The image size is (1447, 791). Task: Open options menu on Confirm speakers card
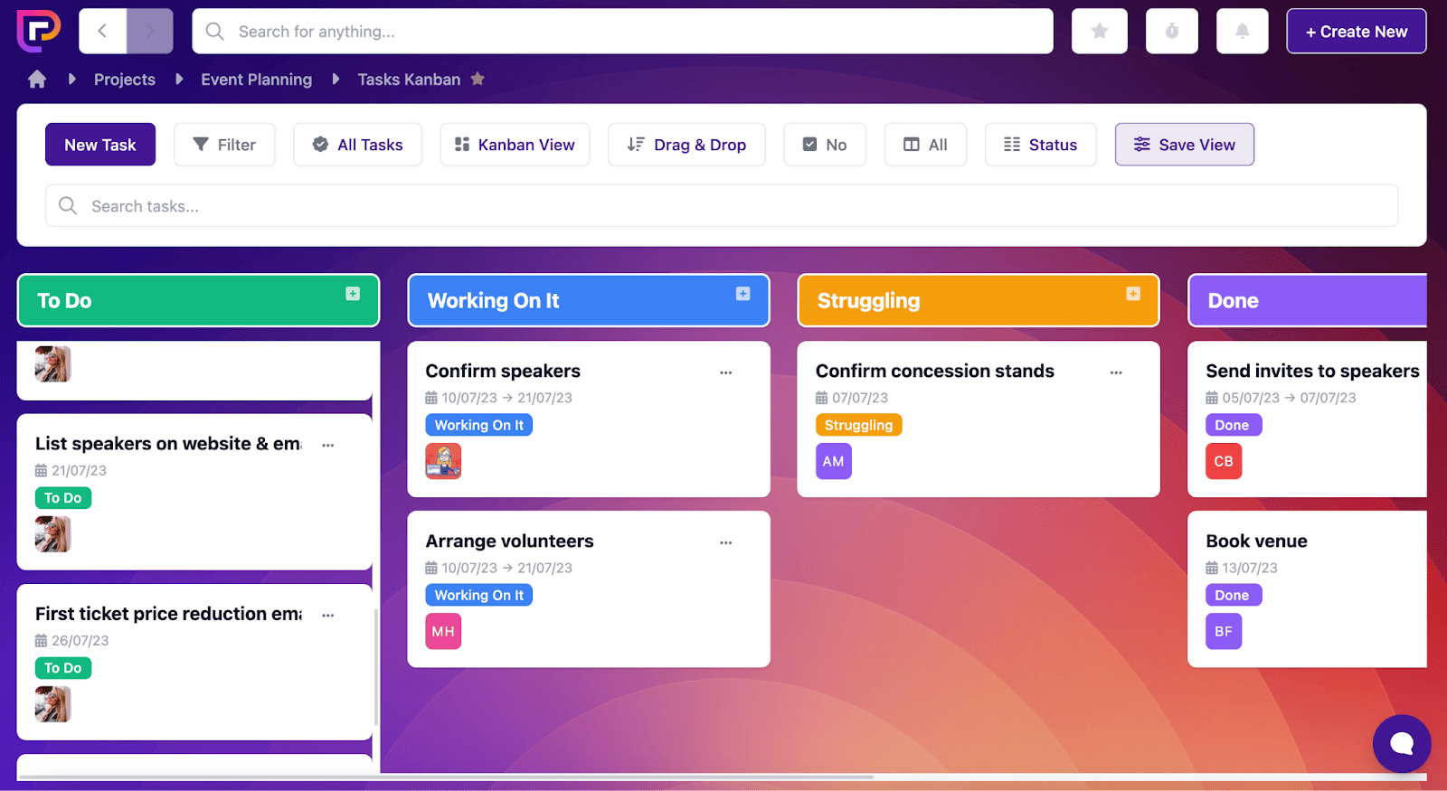725,372
